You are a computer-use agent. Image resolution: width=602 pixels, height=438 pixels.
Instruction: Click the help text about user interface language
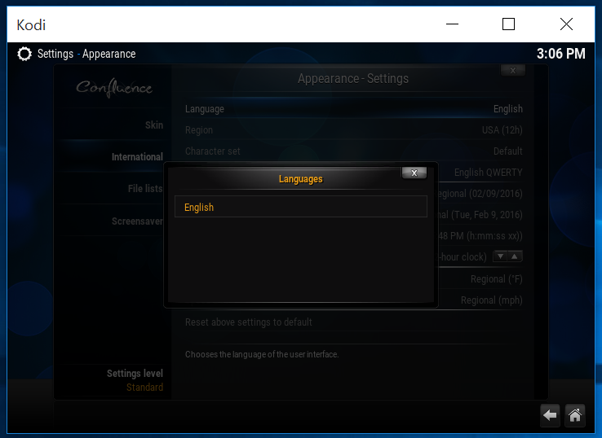tap(262, 354)
